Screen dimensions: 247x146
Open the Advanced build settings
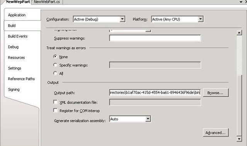216,132
